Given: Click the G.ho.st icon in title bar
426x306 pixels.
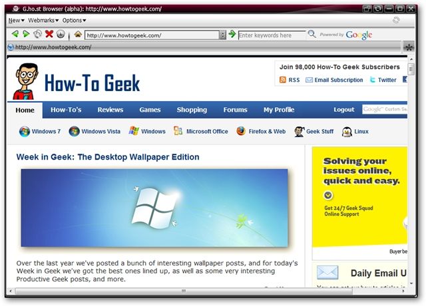Looking at the screenshot, I should [16, 9].
